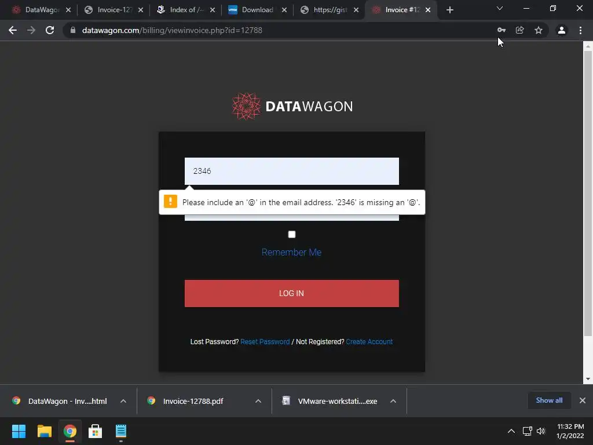The height and width of the screenshot is (445, 593).
Task: Open tab search dropdown arrow
Action: coord(500,8)
